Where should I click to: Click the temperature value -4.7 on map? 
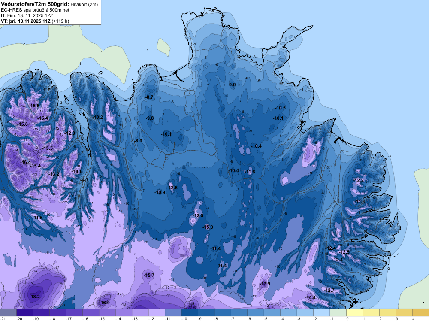(x=84, y=180)
